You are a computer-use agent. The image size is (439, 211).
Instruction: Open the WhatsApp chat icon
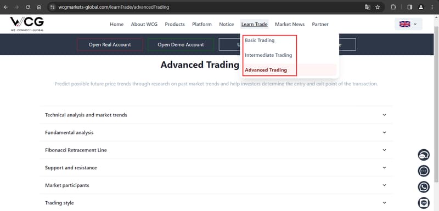pos(424,187)
